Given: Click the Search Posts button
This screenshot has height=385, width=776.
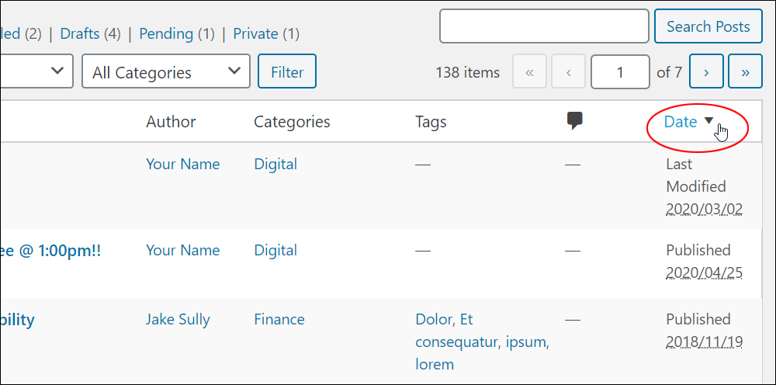Looking at the screenshot, I should [708, 26].
